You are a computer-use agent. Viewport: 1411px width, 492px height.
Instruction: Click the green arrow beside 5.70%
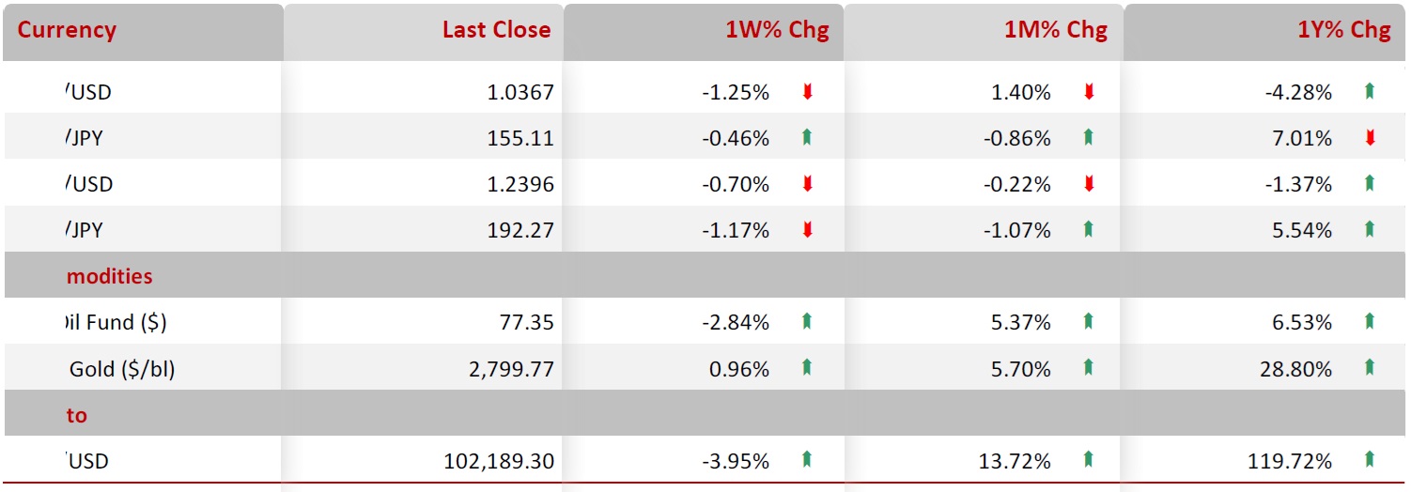1089,368
